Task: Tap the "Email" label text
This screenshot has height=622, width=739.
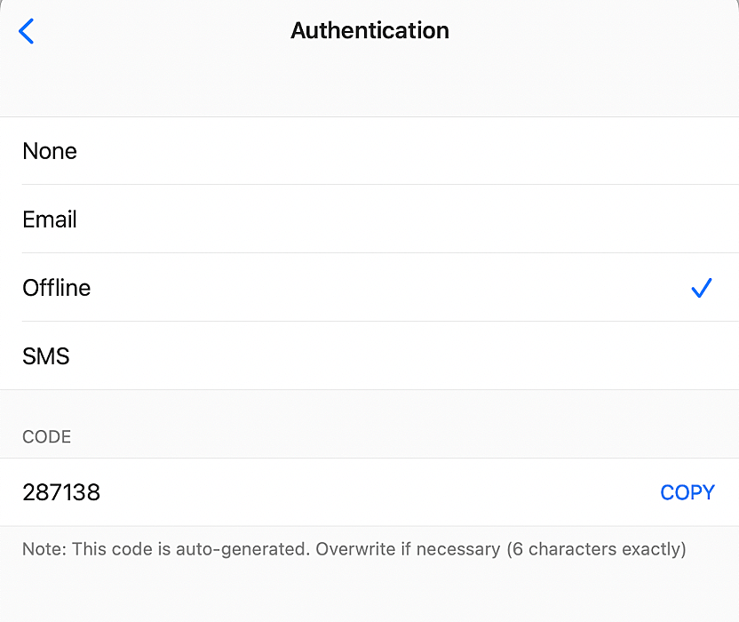Action: pos(50,219)
